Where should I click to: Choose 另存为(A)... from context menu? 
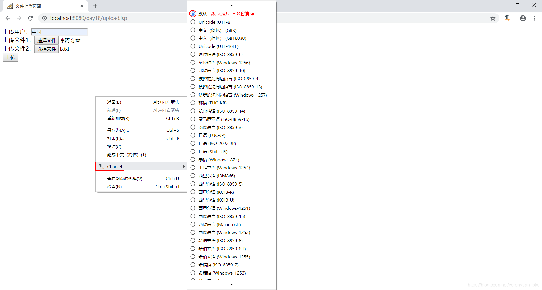141,130
